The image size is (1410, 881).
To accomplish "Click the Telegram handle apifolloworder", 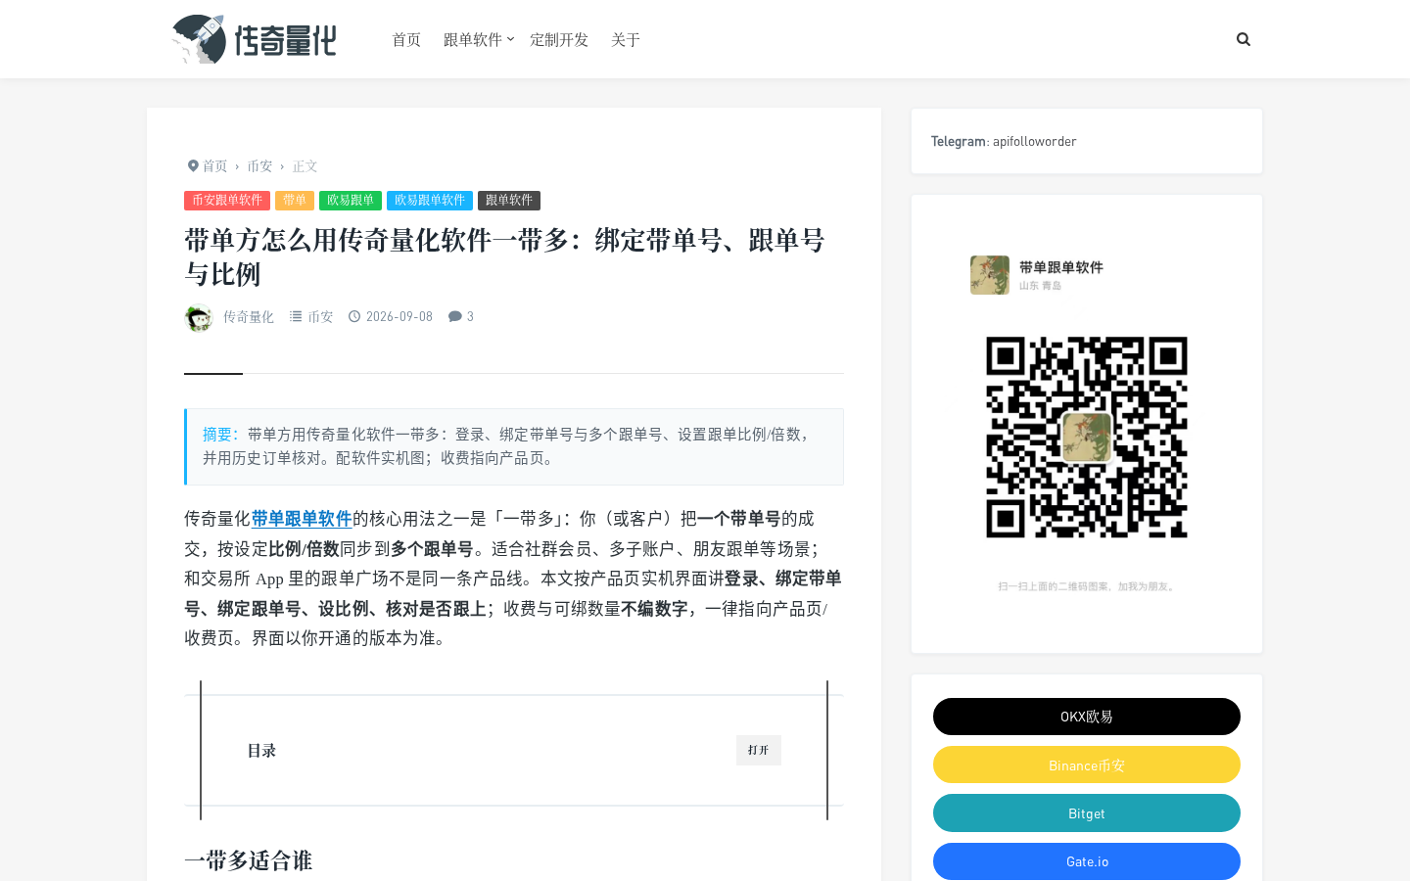I will (1035, 141).
